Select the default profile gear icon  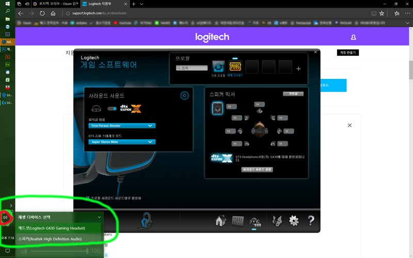(x=218, y=67)
